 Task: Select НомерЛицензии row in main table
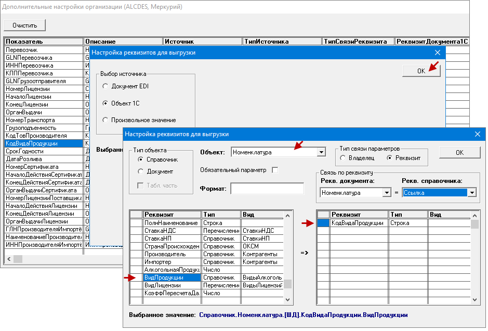(x=44, y=89)
